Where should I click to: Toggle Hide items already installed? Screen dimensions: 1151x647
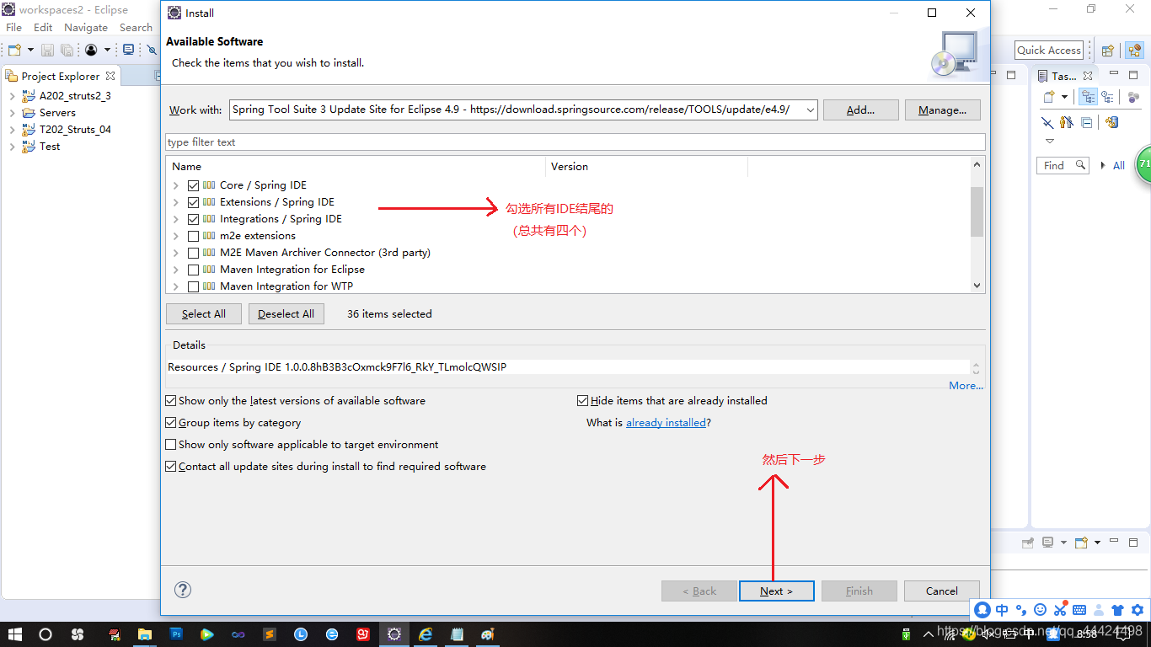pyautogui.click(x=582, y=401)
